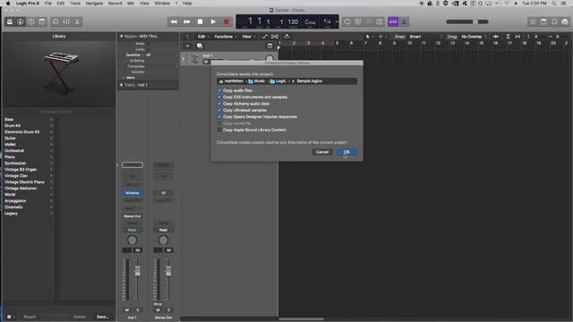Screen dimensions: 573x322
Task: Start playback with Play button
Action: coord(213,21)
